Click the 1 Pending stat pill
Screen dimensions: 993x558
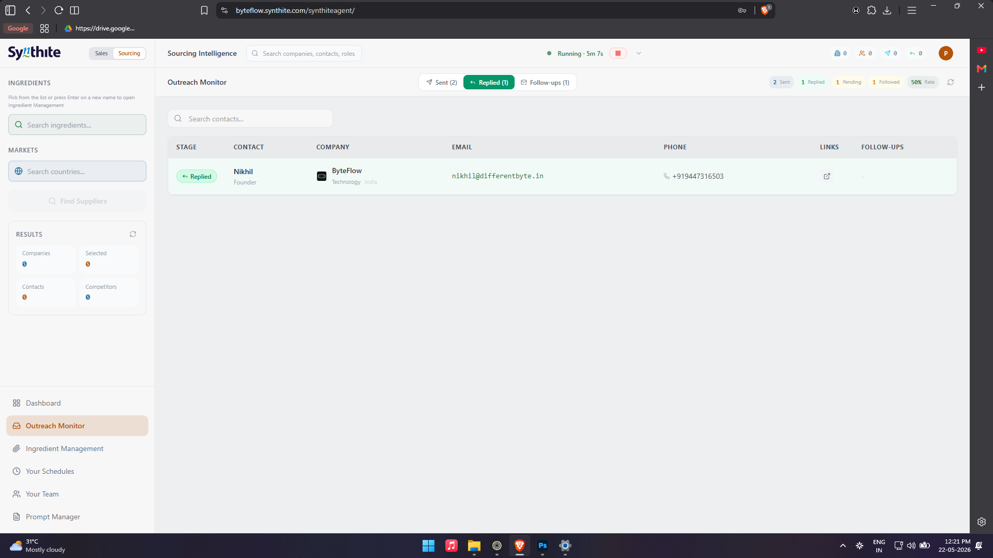pos(848,82)
